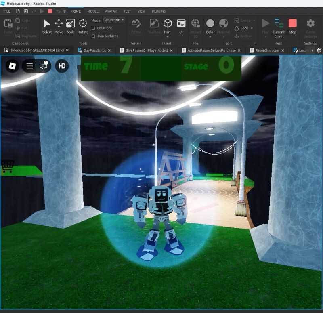The image size is (323, 313).
Task: Insert a new Part
Action: click(167, 25)
